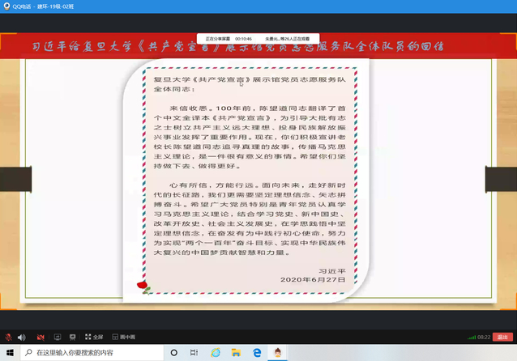Unmute the microphone in call toolbar
517x361 pixels.
click(6, 337)
